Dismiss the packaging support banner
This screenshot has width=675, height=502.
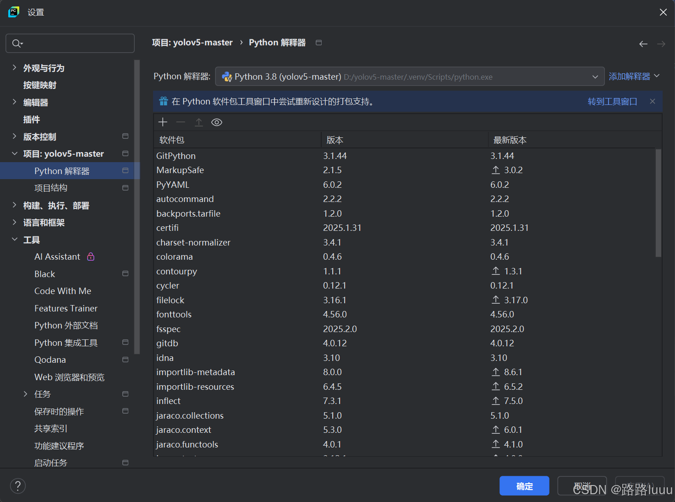[653, 101]
